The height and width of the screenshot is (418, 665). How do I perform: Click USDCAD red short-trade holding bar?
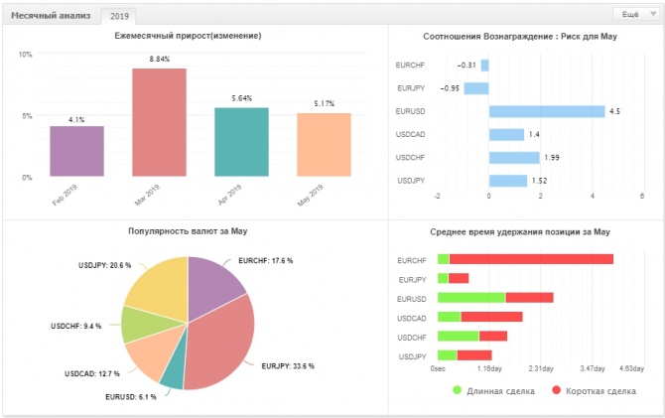491,317
